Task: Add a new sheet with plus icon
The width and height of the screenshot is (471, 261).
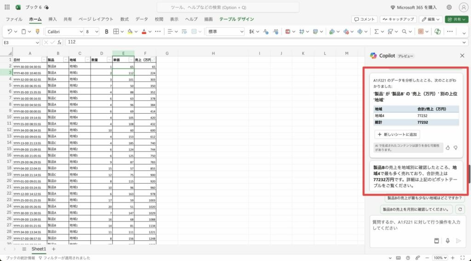Action: 53,249
